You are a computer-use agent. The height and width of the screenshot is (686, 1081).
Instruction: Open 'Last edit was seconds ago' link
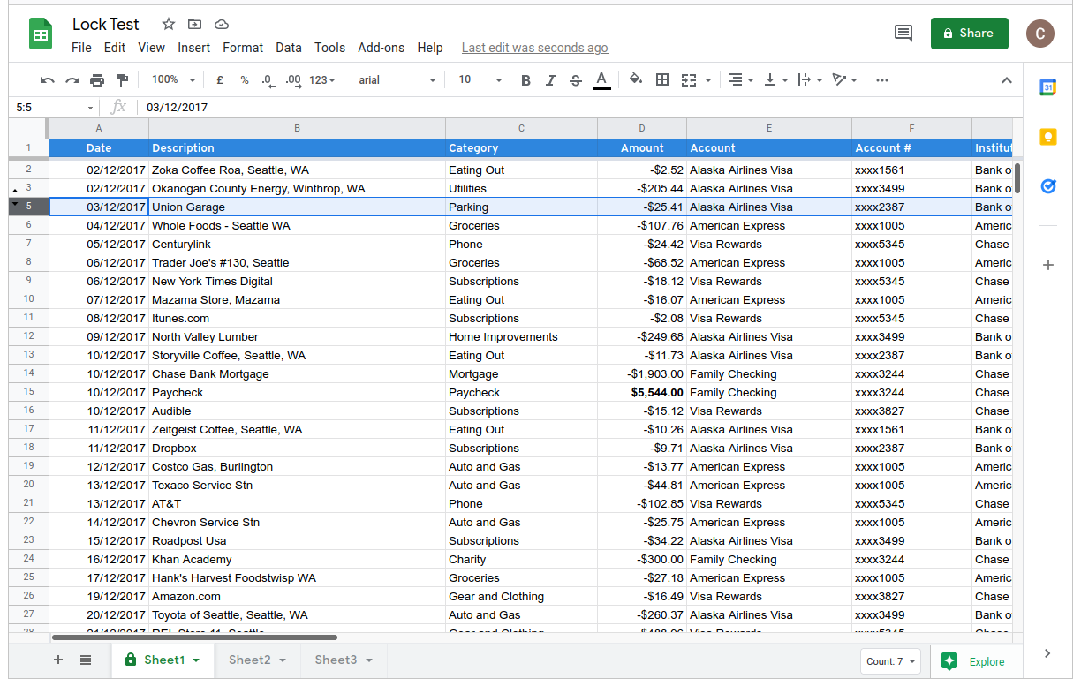(535, 48)
